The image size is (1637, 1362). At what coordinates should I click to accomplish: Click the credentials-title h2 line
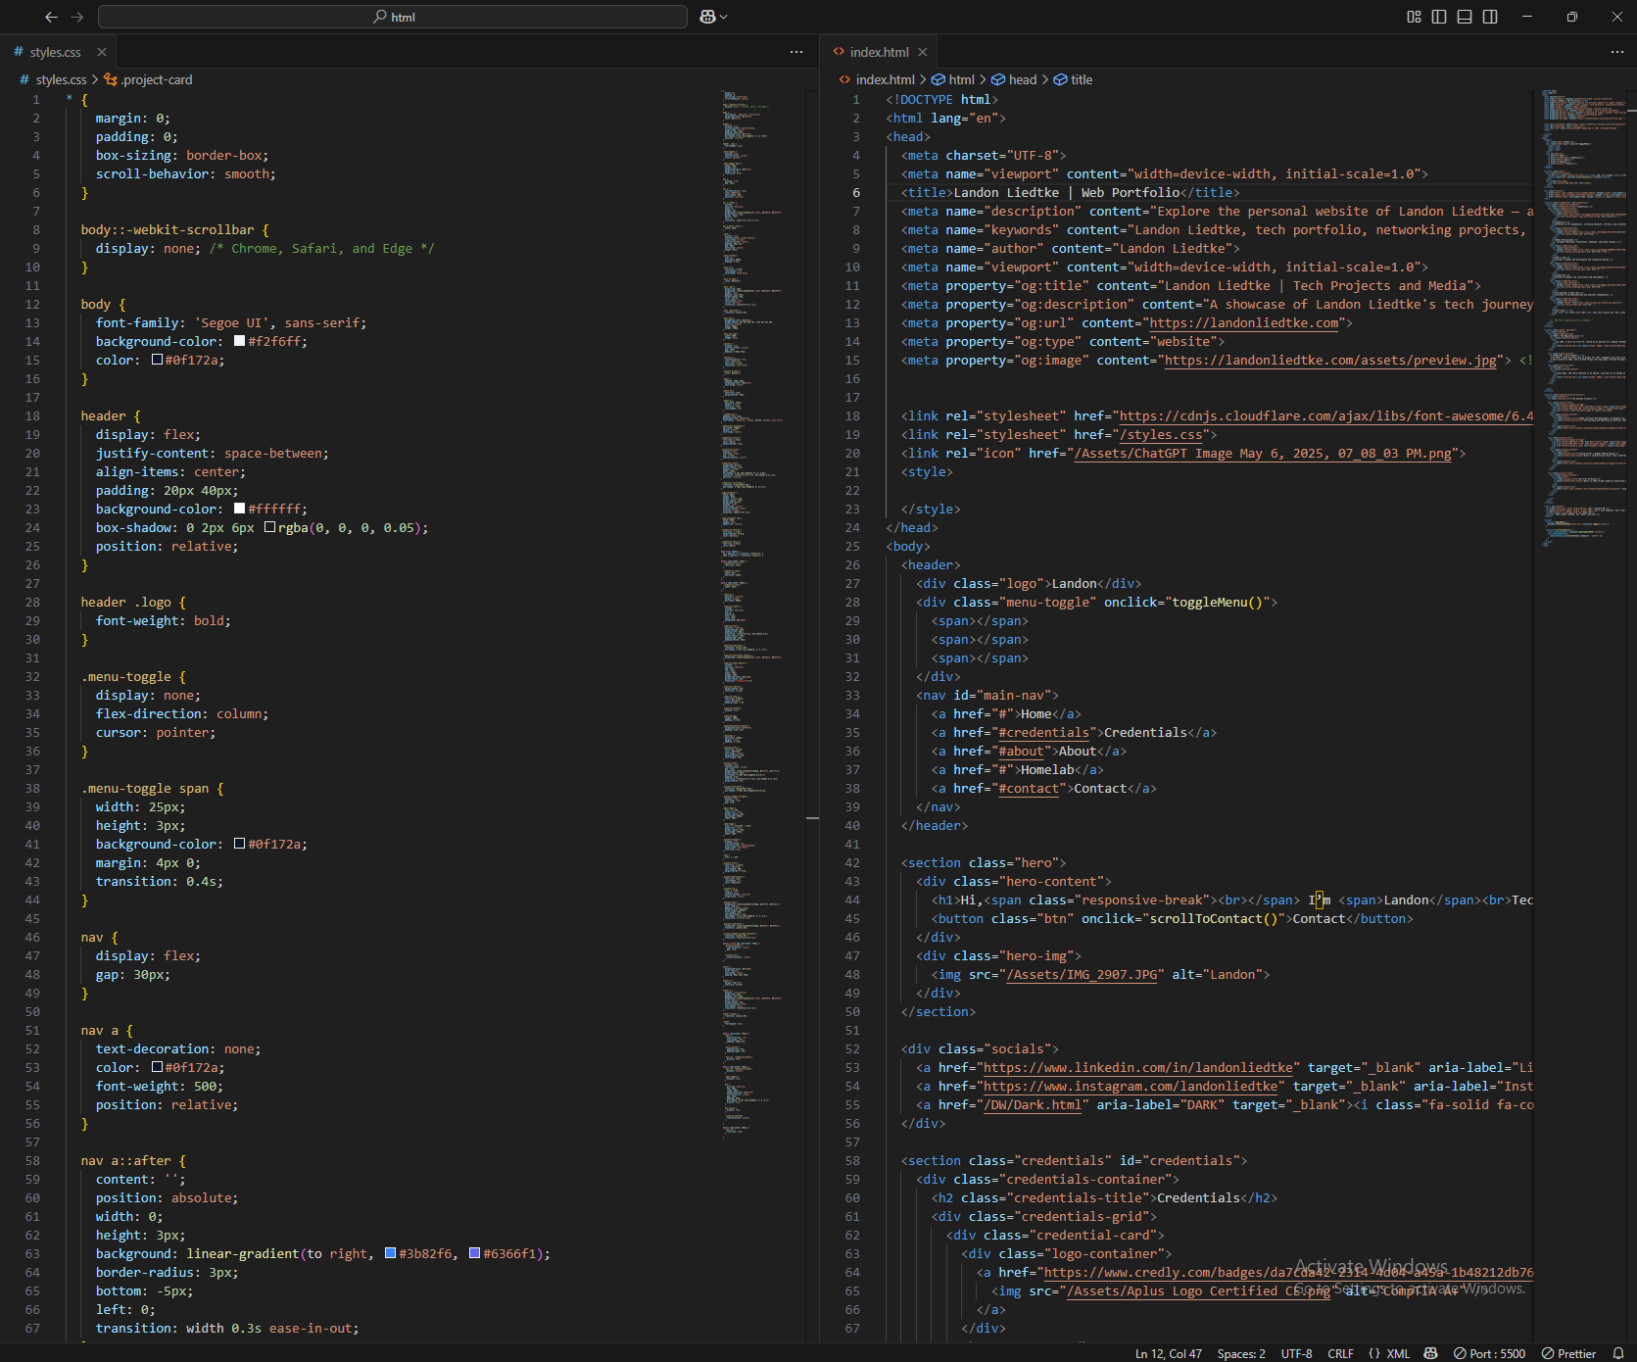tap(1104, 1197)
